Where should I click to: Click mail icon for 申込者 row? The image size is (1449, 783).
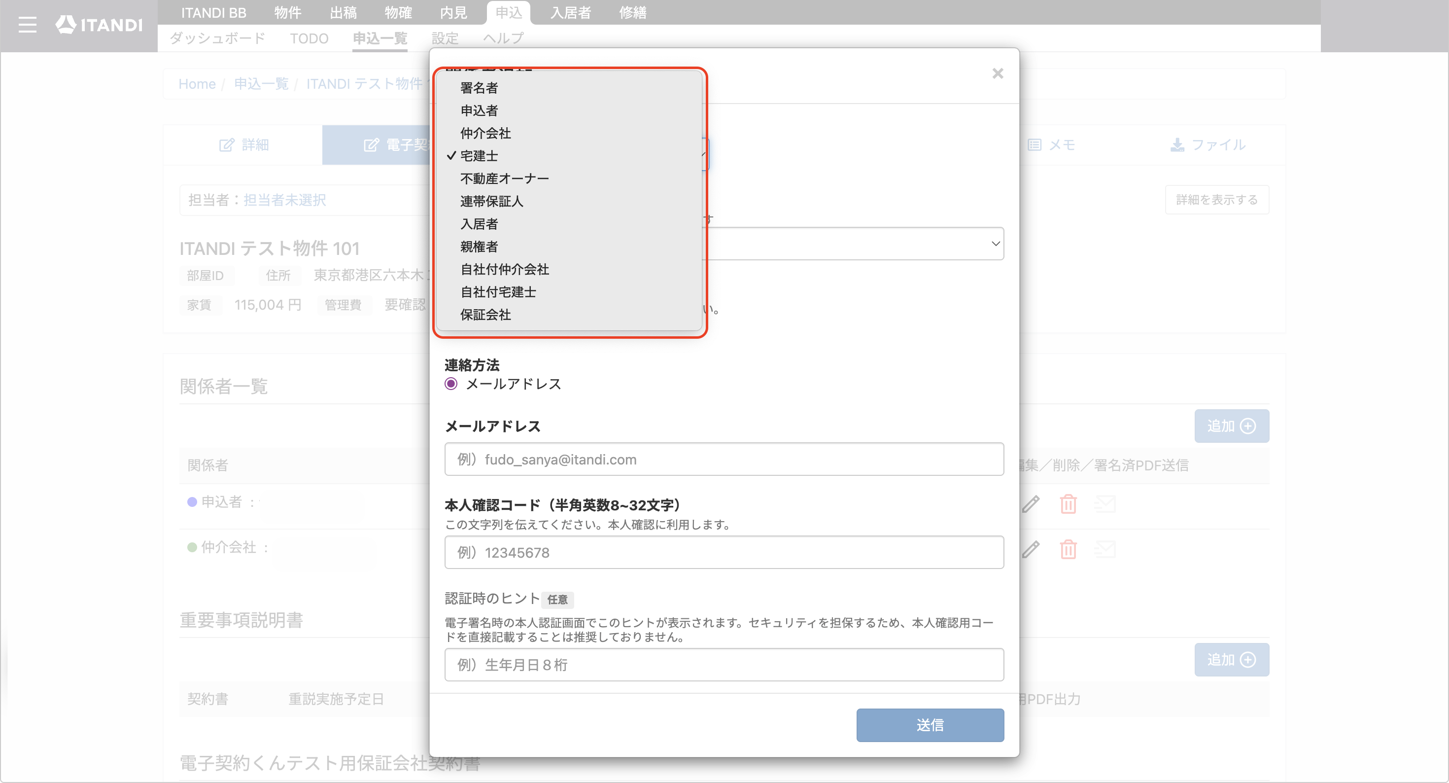pos(1105,504)
